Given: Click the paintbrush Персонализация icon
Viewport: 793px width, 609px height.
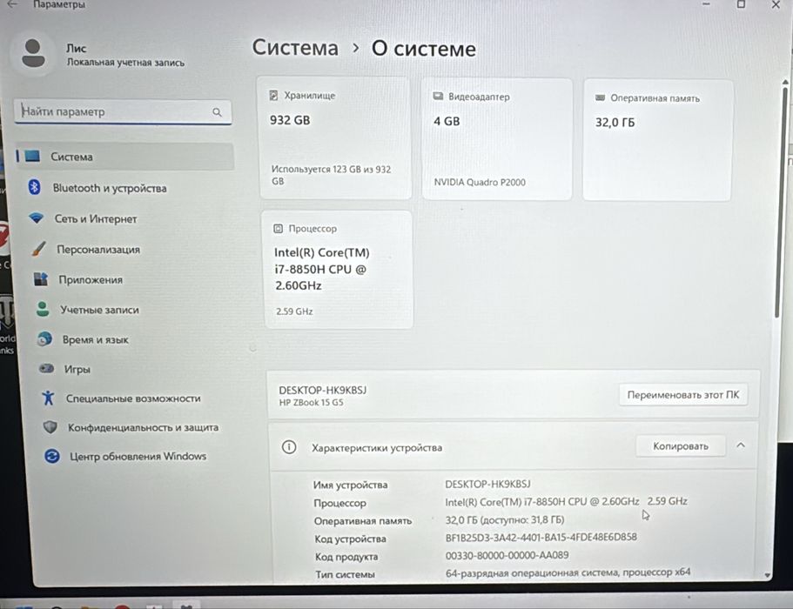Looking at the screenshot, I should (x=38, y=249).
